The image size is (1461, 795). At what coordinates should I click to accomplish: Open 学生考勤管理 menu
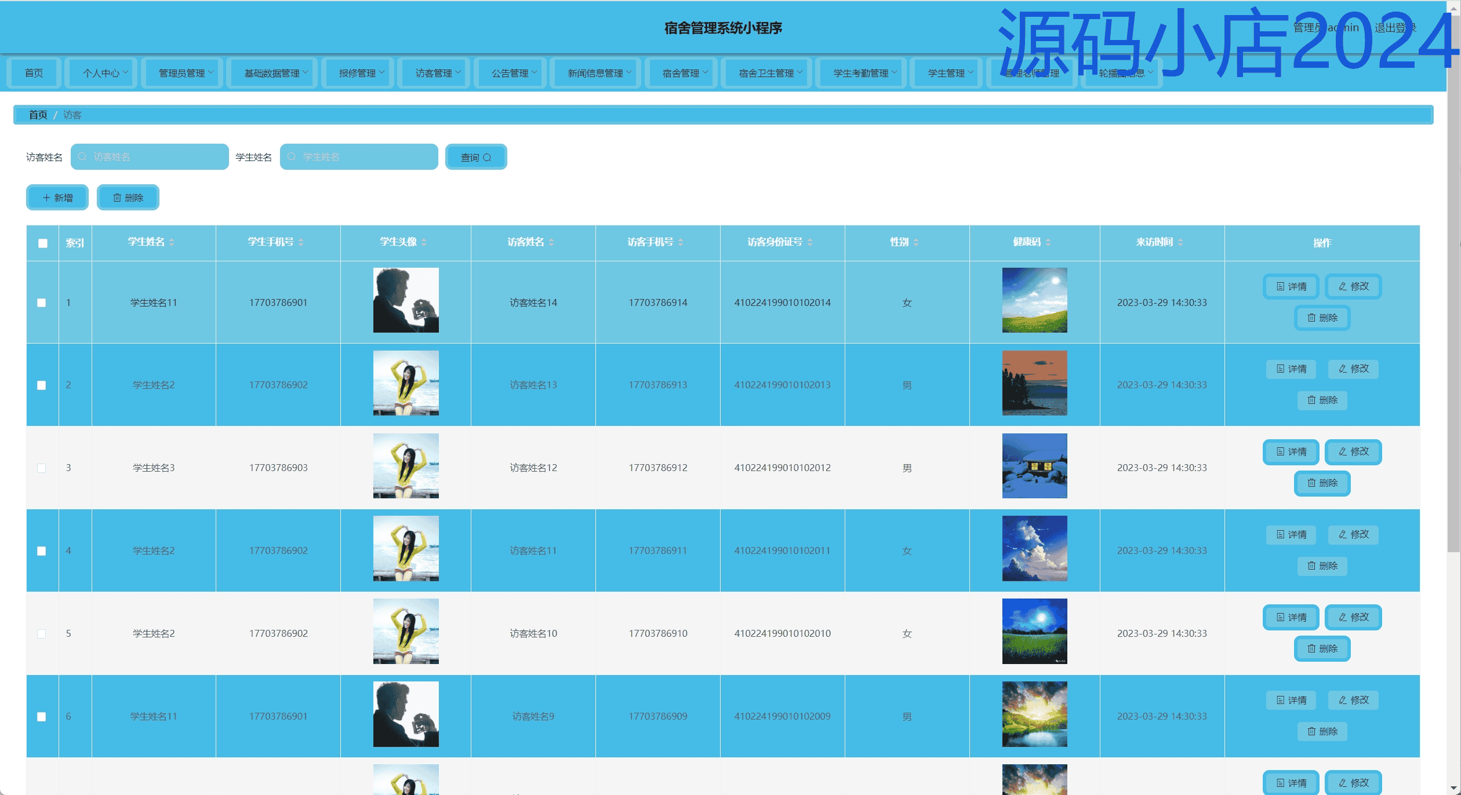point(861,73)
